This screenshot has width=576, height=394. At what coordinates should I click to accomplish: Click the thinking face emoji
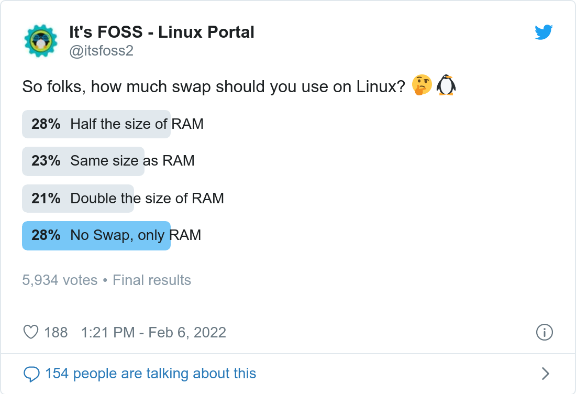pyautogui.click(x=422, y=85)
